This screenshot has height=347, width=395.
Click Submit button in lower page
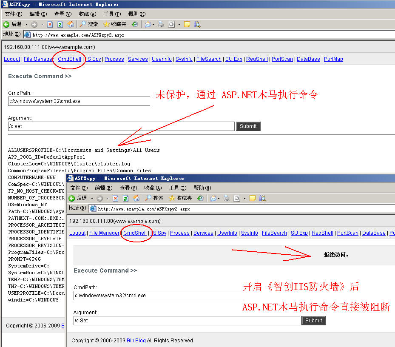pos(314,321)
